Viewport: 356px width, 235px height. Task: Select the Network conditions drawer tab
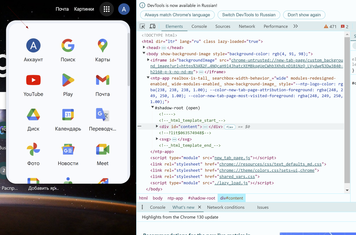click(x=226, y=207)
